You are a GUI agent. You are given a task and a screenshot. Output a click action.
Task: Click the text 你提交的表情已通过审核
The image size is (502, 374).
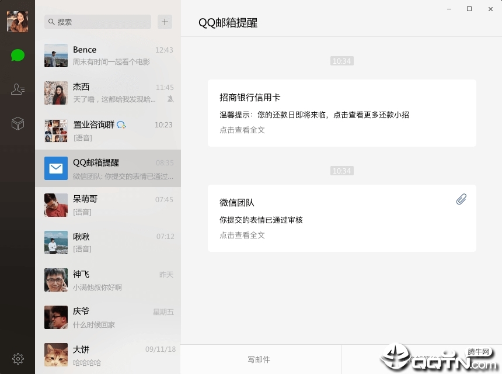(x=261, y=220)
